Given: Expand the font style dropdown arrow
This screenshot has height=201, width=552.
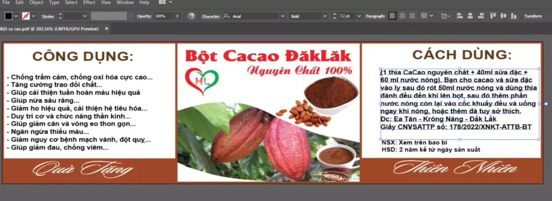Looking at the screenshot, I should 325,16.
